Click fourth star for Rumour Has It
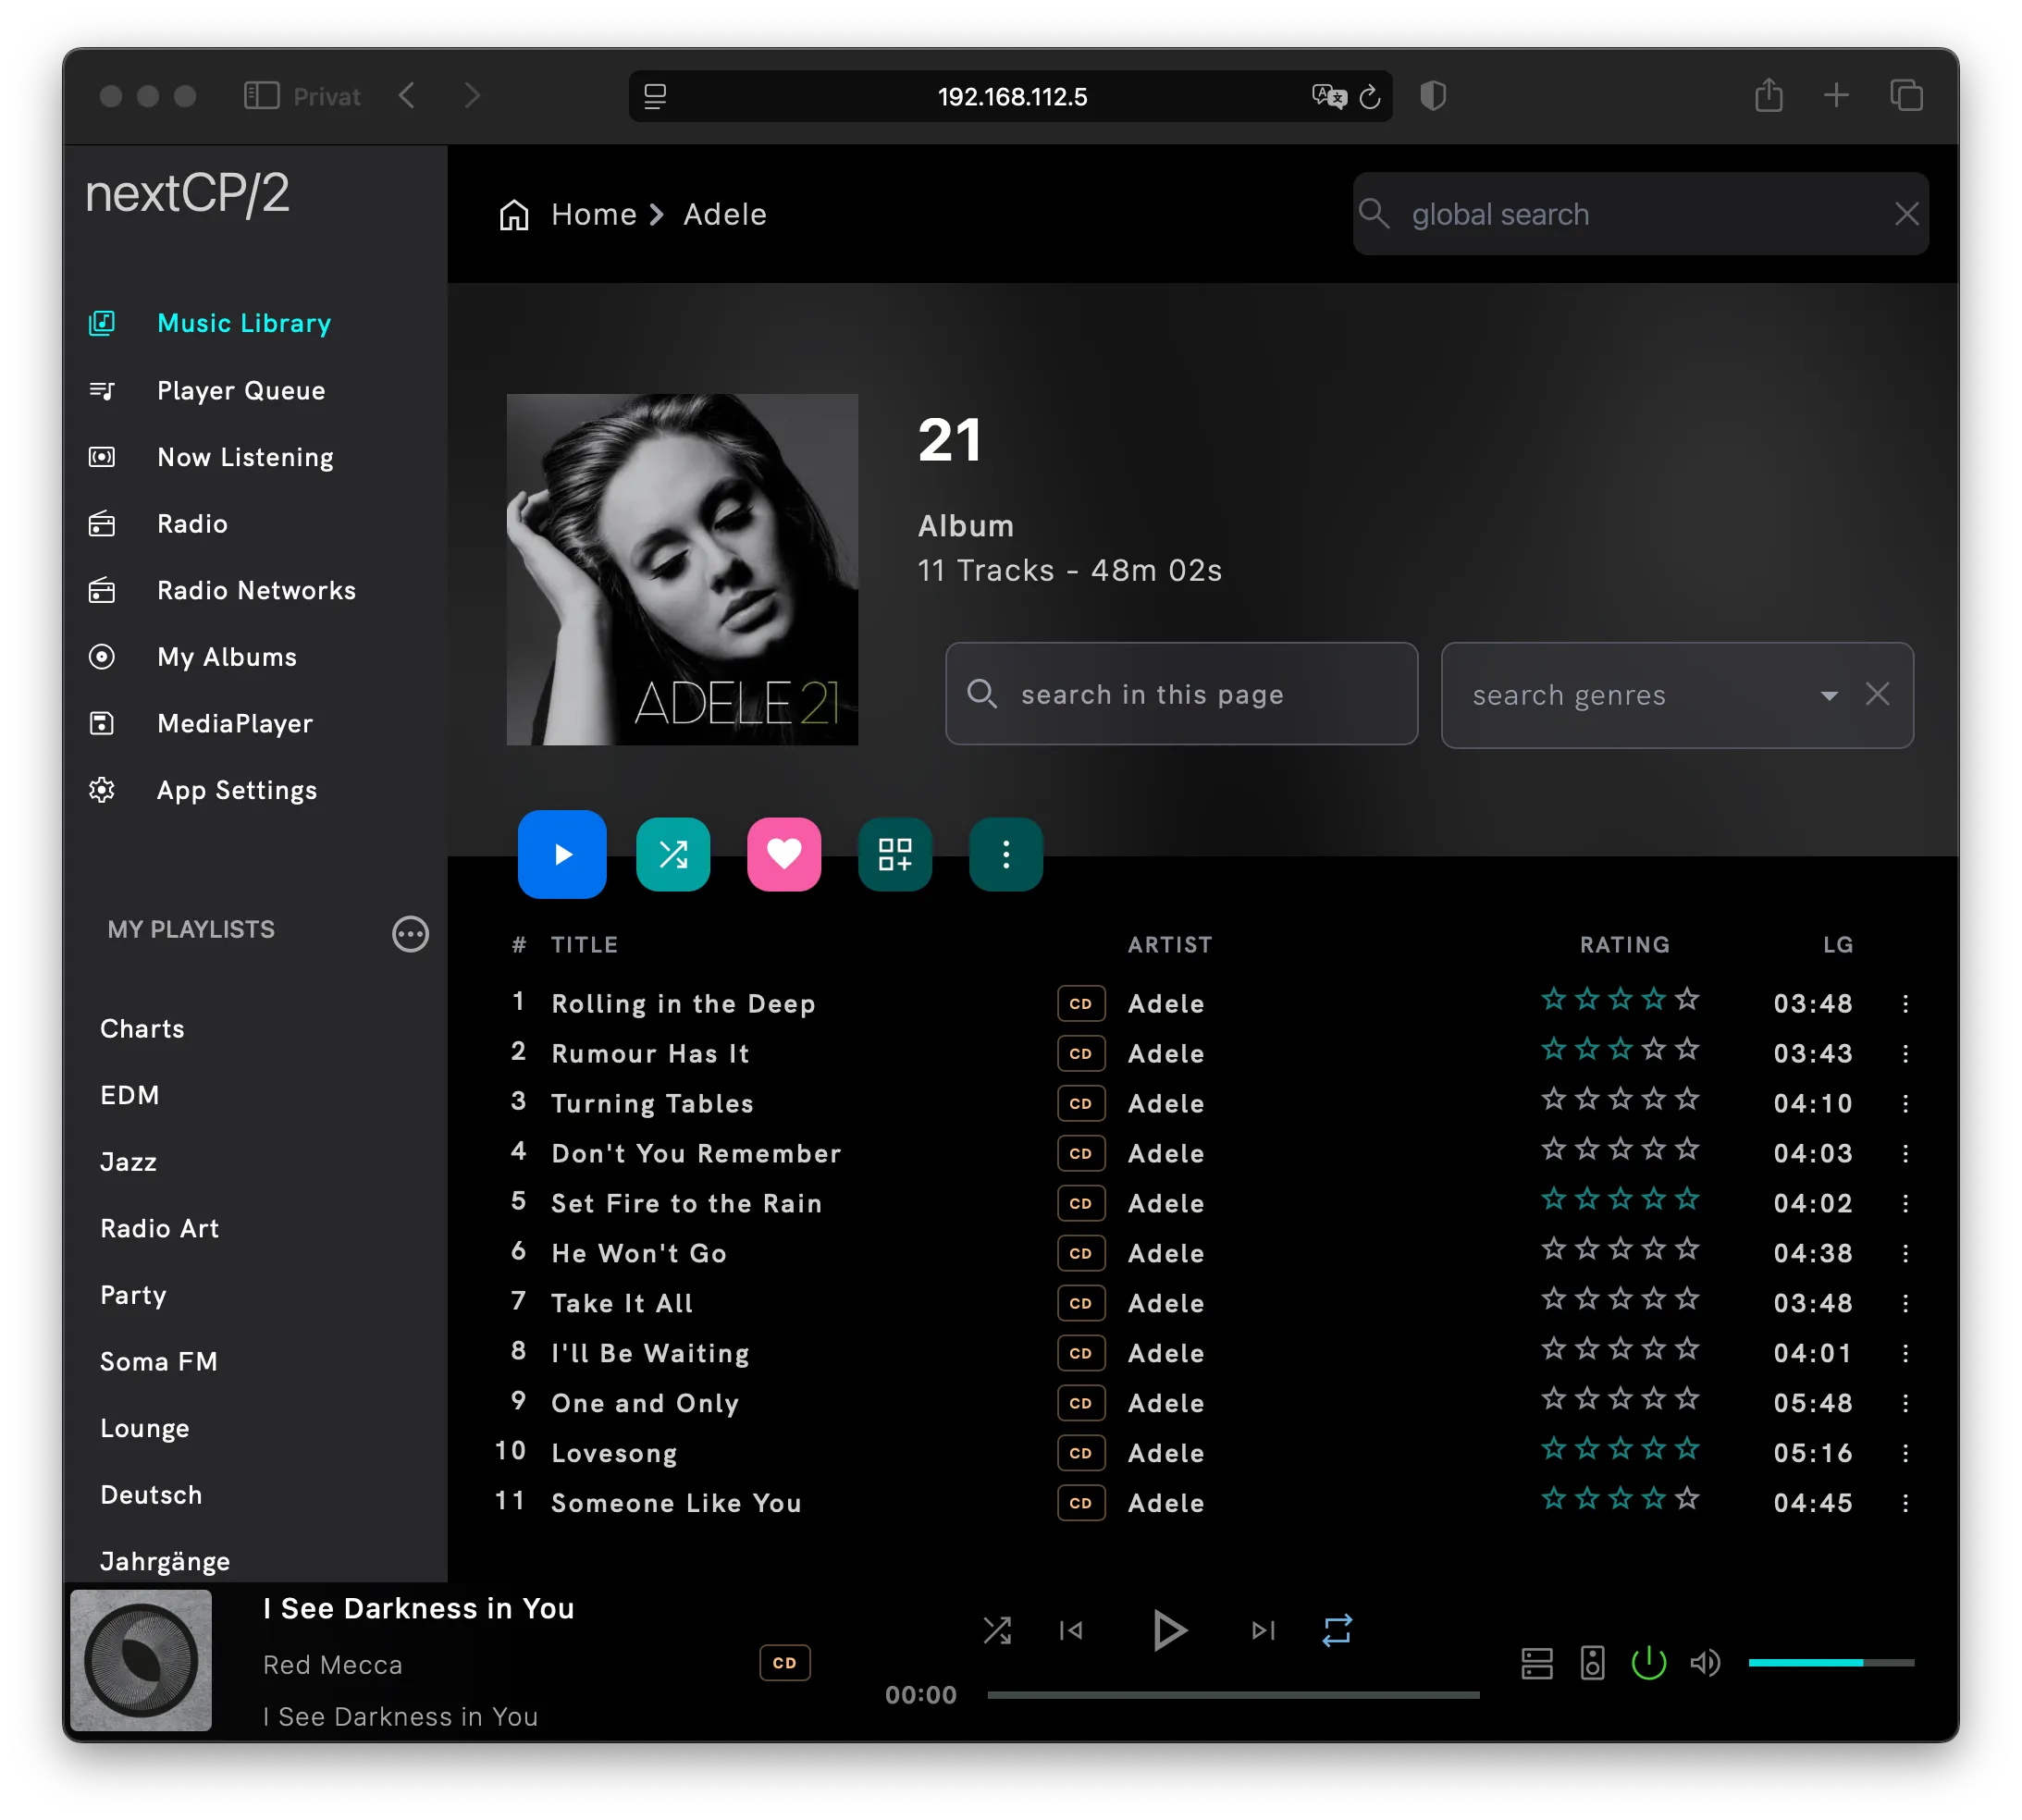Image resolution: width=2022 pixels, height=1820 pixels. [1654, 1049]
